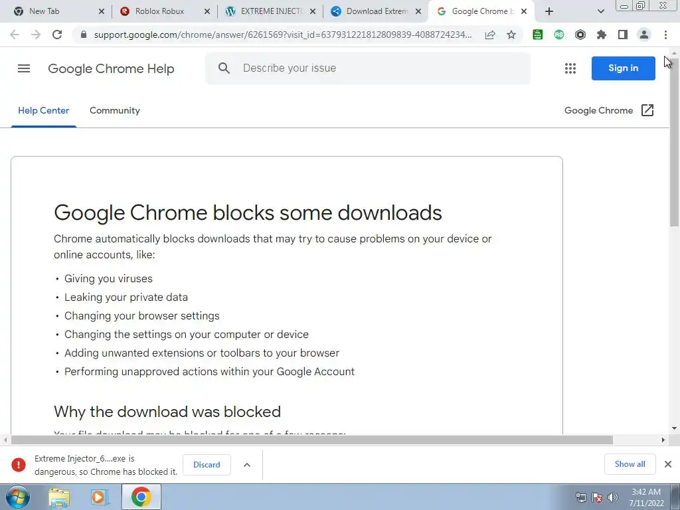Discard the blocked Extreme Injector download
This screenshot has width=680, height=510.
pos(207,464)
